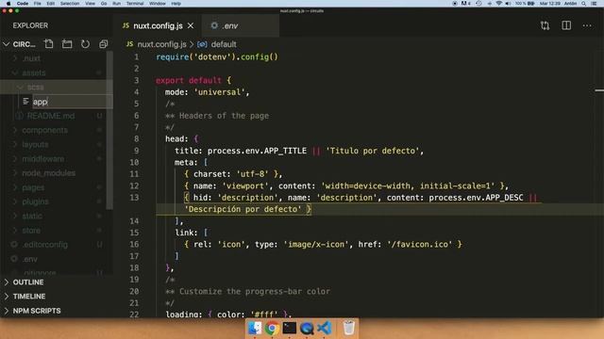Close the nuxt.config.js tab
Viewport: 604px width, 339px height.
point(191,25)
